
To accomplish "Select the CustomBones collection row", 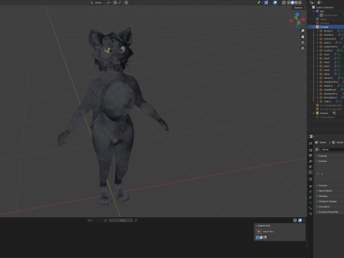I will coord(325,117).
